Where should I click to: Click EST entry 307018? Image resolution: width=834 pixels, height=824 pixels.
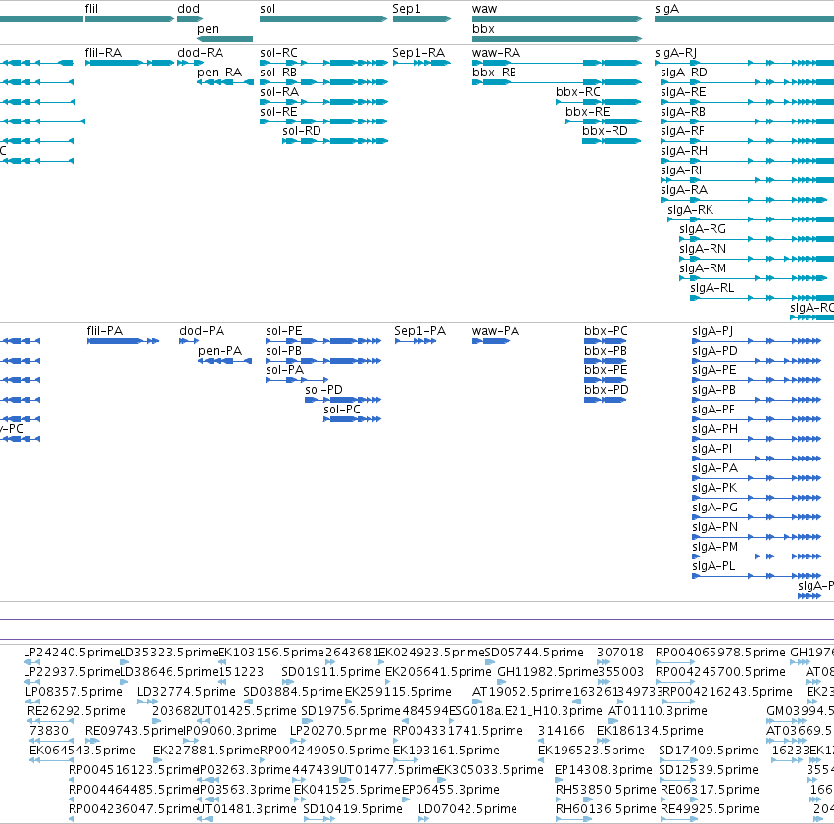click(x=620, y=653)
